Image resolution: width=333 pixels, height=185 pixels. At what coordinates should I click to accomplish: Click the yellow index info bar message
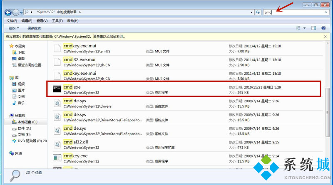(x=66, y=37)
